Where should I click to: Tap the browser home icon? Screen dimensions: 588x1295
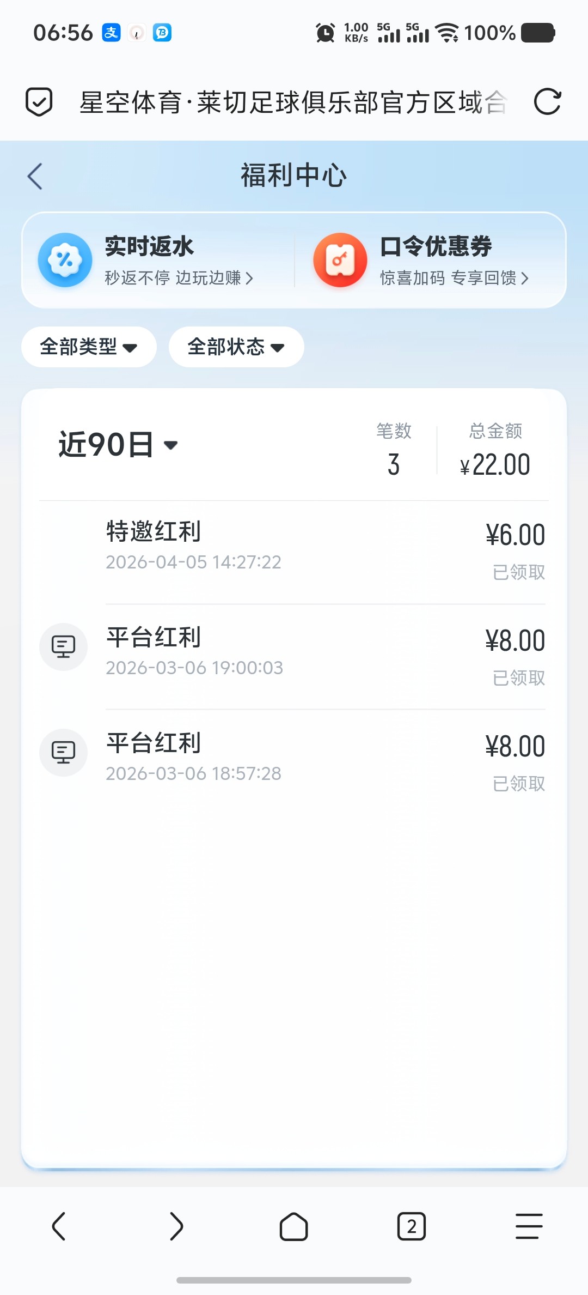click(x=293, y=1227)
